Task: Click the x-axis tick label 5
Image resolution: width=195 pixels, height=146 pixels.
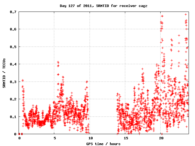Action: [54, 138]
